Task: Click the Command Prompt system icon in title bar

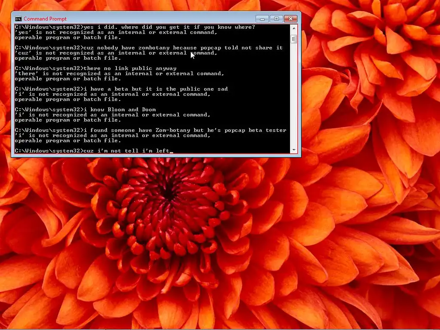Action: point(18,19)
